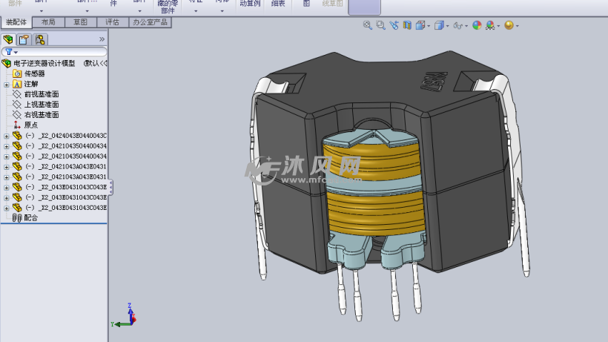Click inside the tree filter input field
608x342 pixels.
[54, 52]
